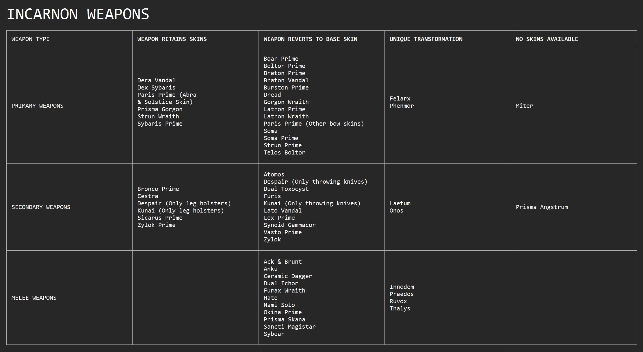Click the UNIQUE TRANSFORMATION header
Screen dimensions: 643x352
pyautogui.click(x=426, y=39)
